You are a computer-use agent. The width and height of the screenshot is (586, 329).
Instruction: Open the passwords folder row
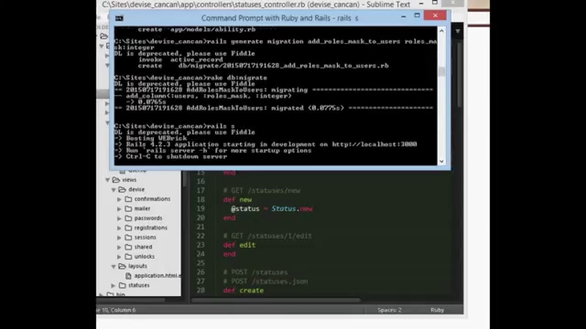coord(139,218)
